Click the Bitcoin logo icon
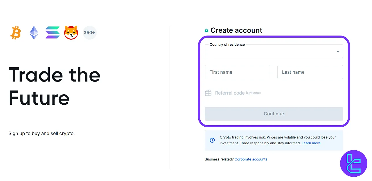372x181 pixels. (16, 33)
